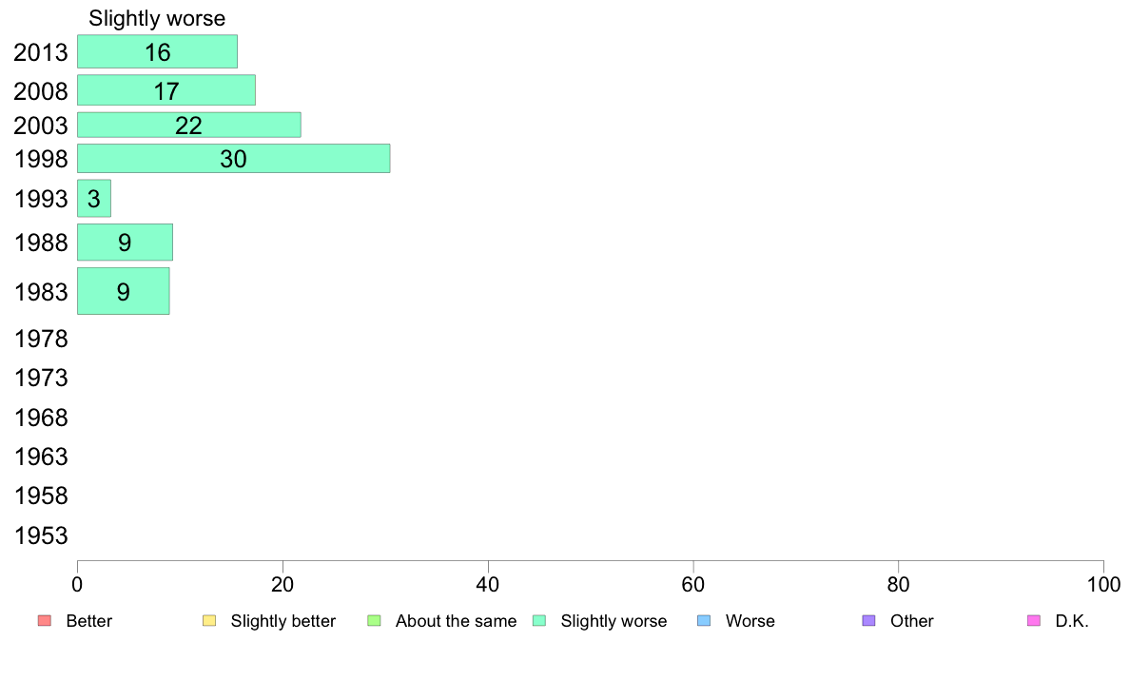This screenshot has width=1130, height=700.
Task: Click the yellow Slightly better legend swatch
Action: coord(209,621)
